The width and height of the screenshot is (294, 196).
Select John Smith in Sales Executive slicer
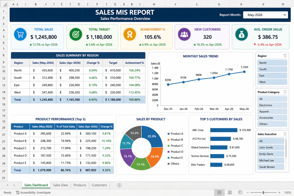(271, 148)
